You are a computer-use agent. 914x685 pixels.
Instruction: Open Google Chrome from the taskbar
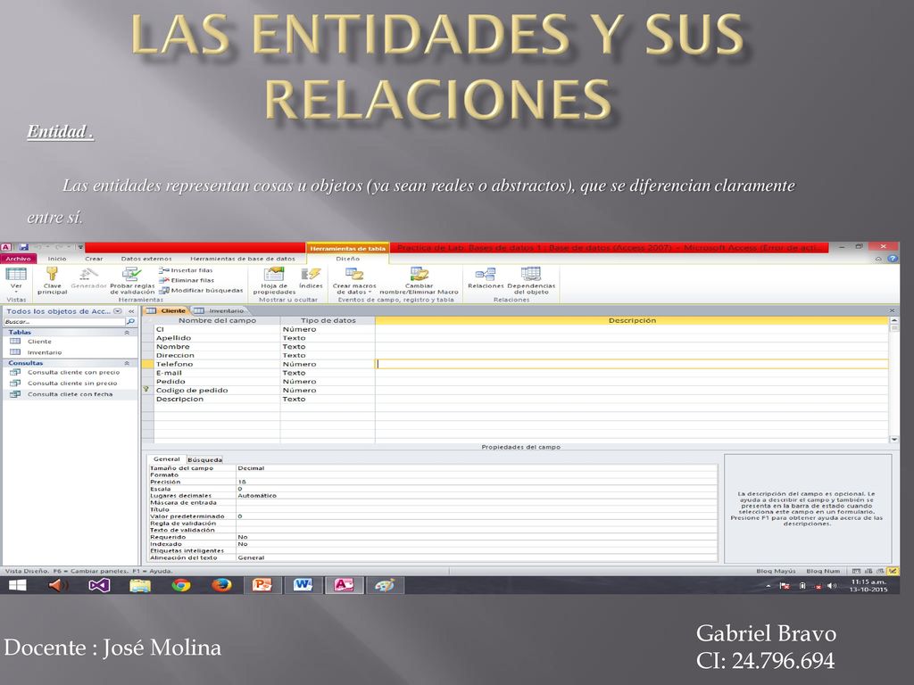[181, 585]
